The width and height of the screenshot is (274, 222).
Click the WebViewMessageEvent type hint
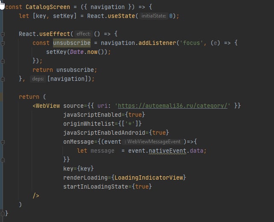tap(152, 142)
